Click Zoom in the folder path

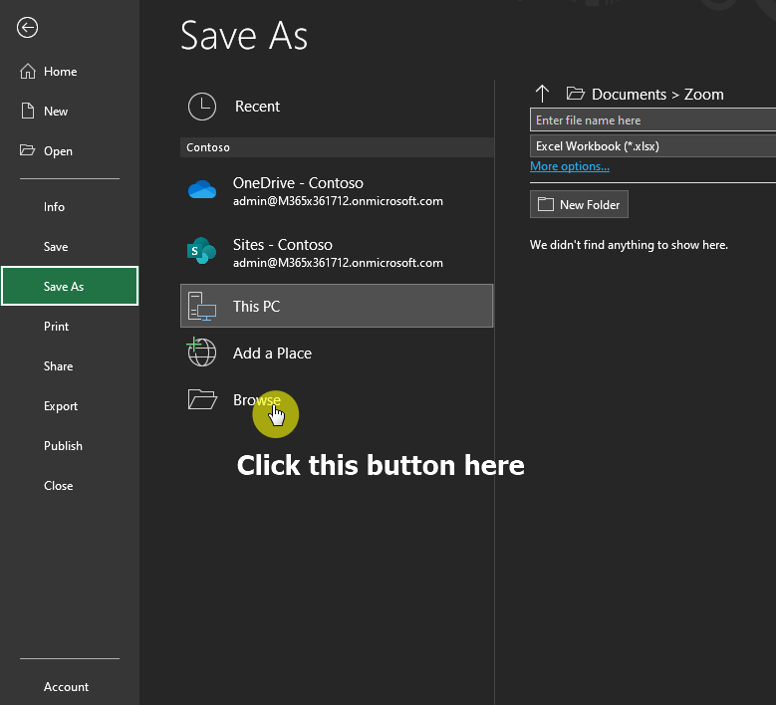click(x=703, y=94)
